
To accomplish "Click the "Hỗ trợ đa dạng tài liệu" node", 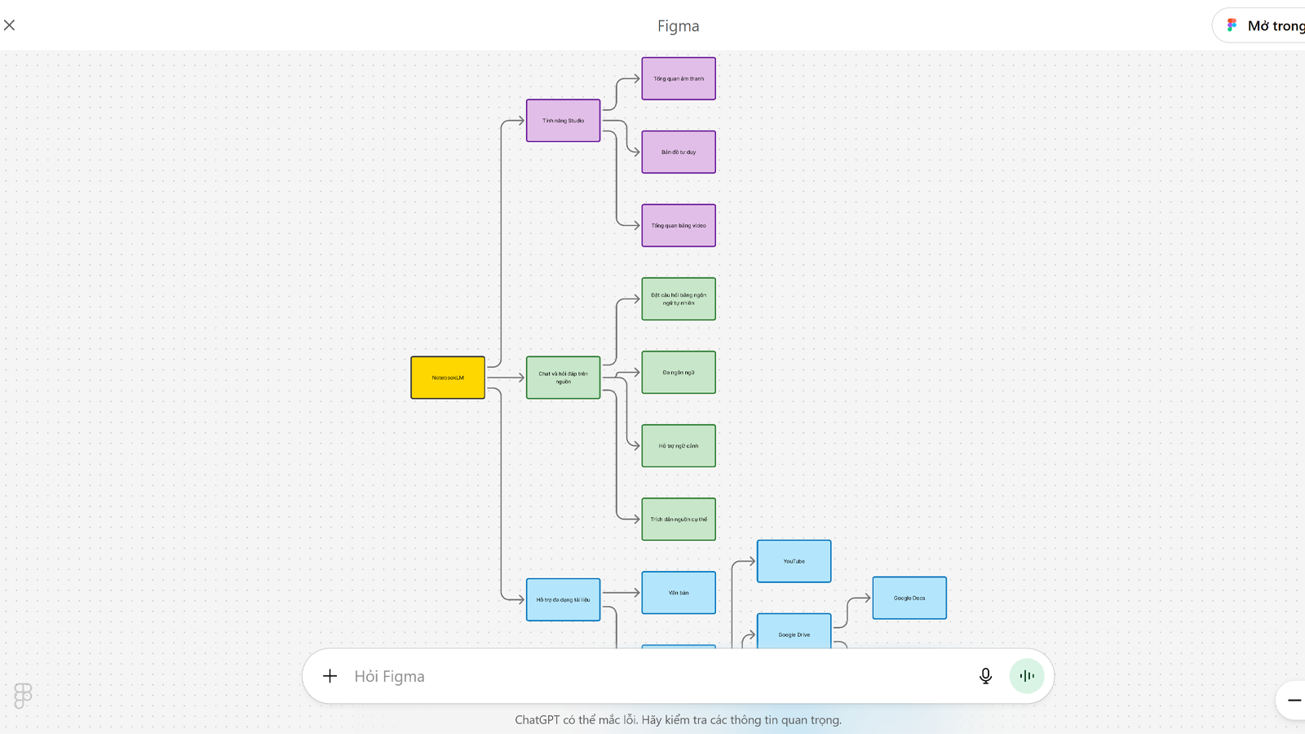I will 563,599.
